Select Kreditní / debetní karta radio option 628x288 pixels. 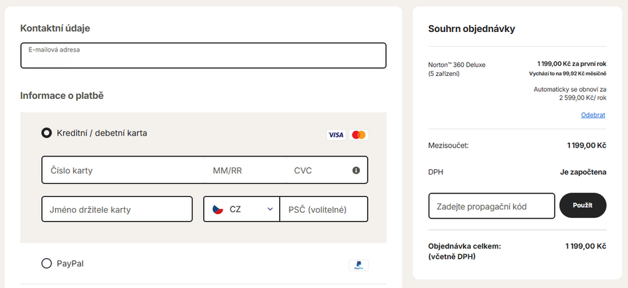pyautogui.click(x=47, y=133)
